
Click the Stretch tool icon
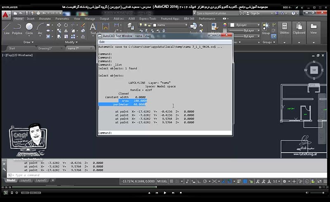point(59,36)
